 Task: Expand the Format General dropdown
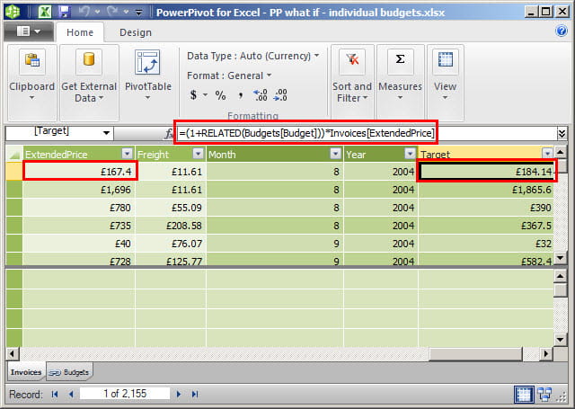click(269, 76)
